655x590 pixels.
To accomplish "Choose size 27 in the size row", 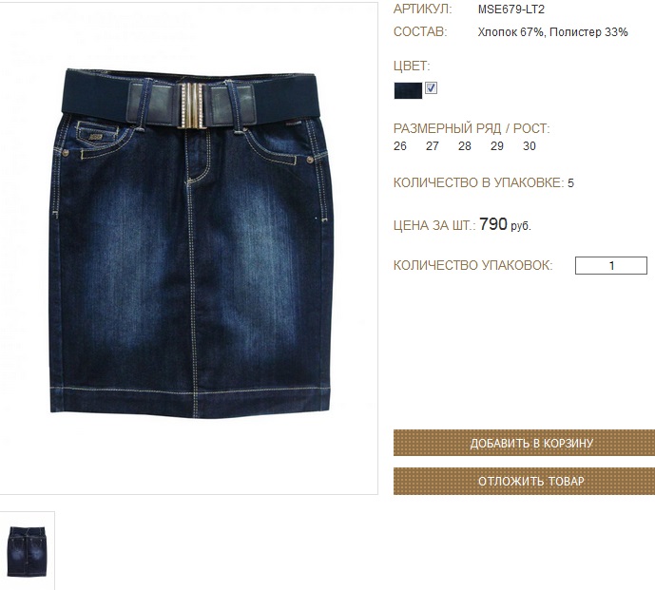I will tap(432, 146).
